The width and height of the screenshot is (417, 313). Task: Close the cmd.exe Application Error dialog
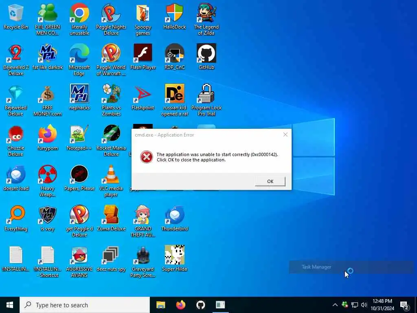[x=285, y=134]
